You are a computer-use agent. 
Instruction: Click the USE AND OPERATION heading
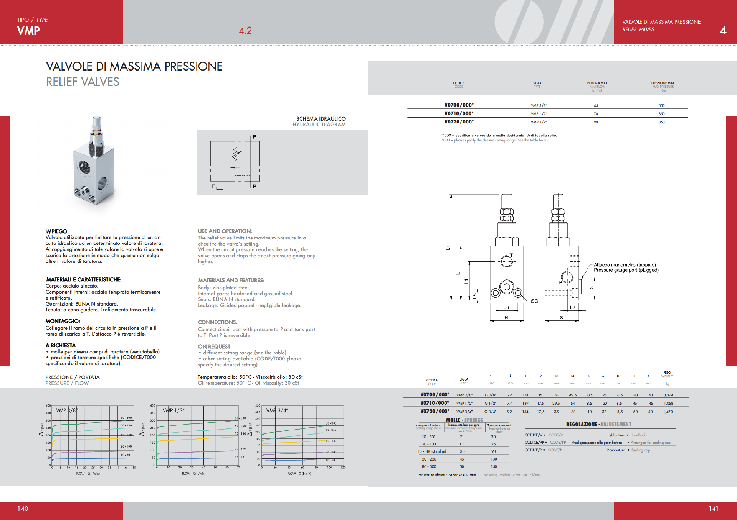(225, 231)
